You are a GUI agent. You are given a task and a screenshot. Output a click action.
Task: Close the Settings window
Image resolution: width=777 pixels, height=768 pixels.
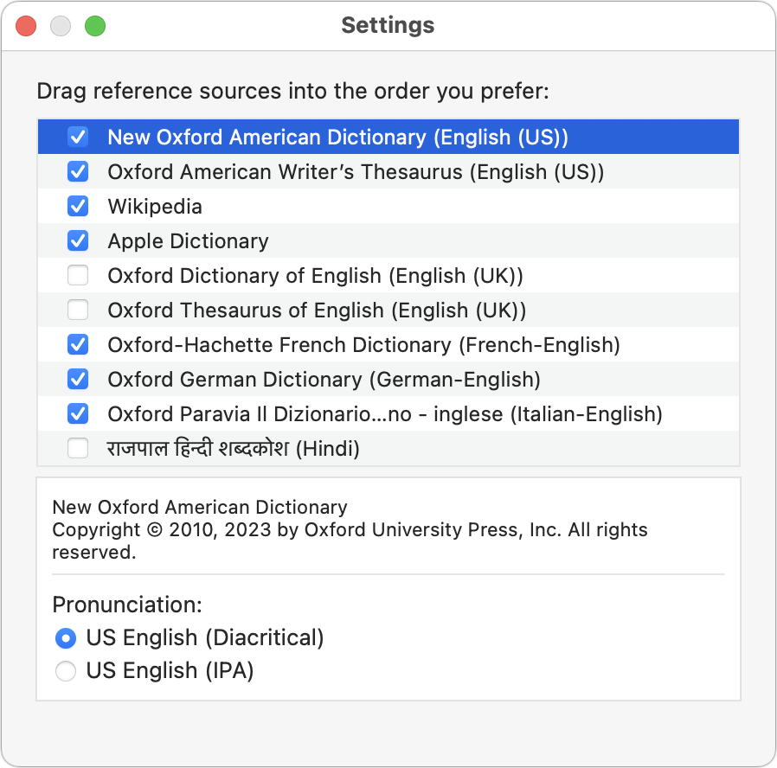click(26, 26)
